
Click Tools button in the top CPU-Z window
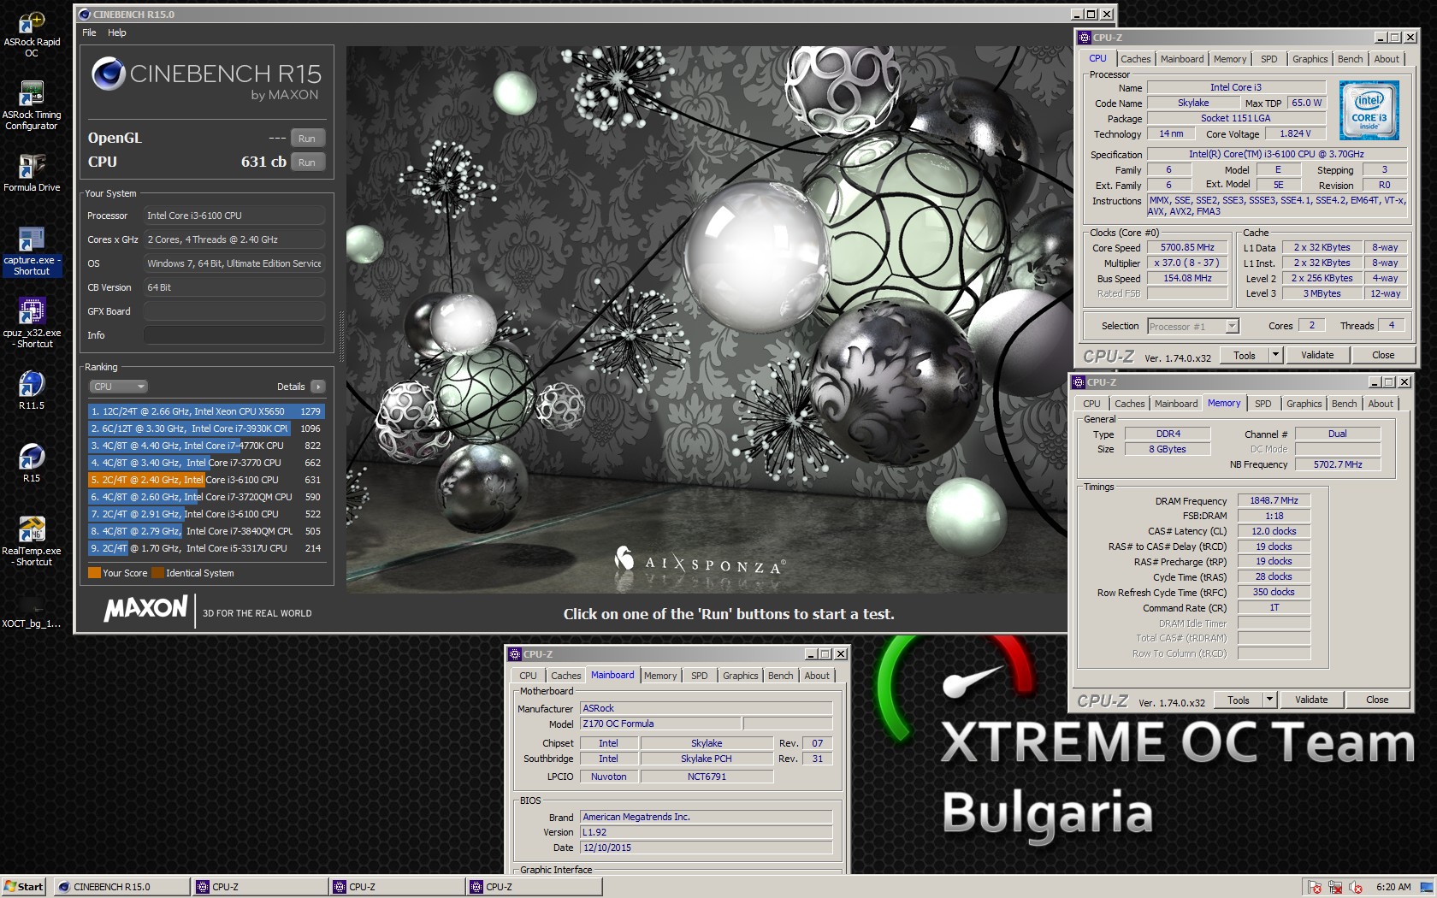(1245, 355)
